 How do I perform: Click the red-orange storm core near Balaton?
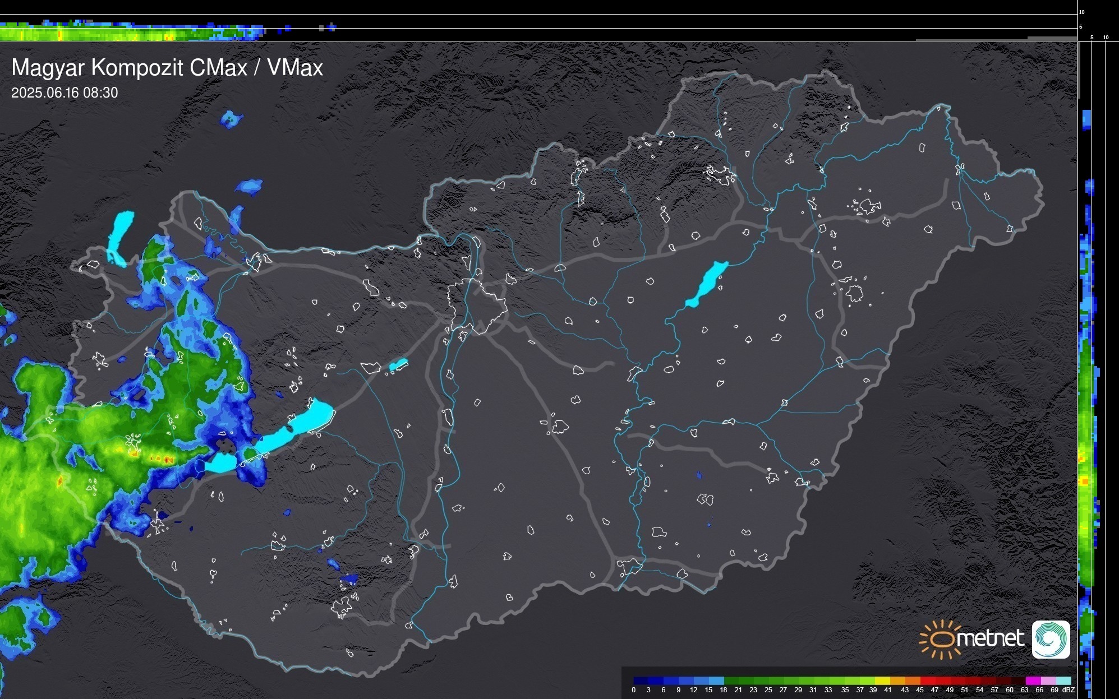(x=166, y=460)
